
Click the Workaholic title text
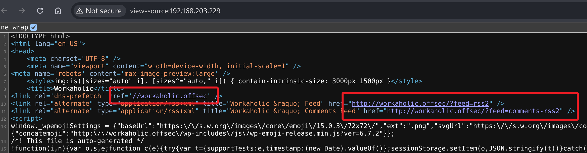point(74,88)
